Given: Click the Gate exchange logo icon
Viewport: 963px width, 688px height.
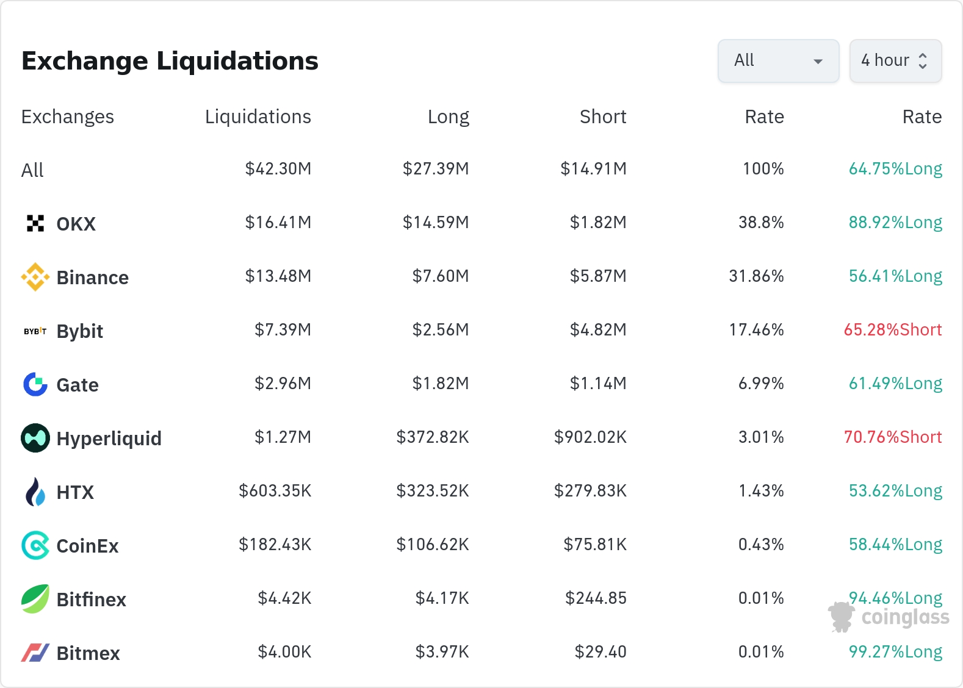Looking at the screenshot, I should tap(35, 384).
